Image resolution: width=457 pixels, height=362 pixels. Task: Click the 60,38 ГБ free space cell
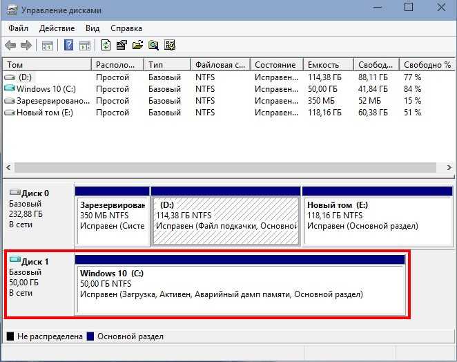pos(373,113)
